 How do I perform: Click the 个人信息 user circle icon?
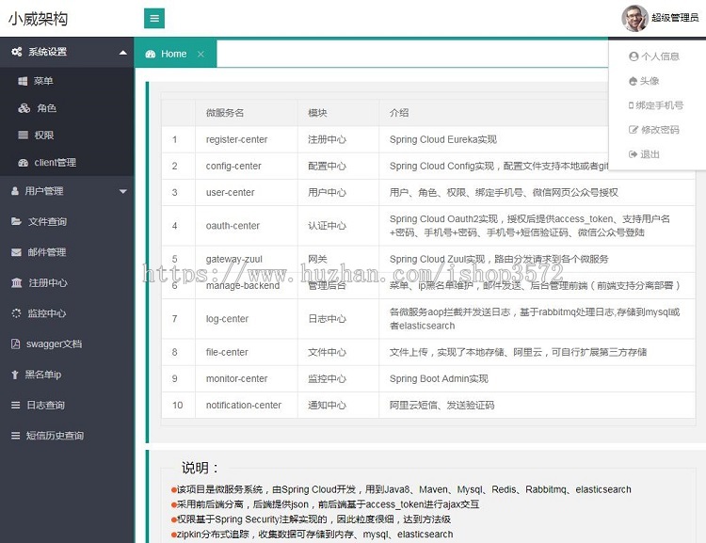coord(634,56)
